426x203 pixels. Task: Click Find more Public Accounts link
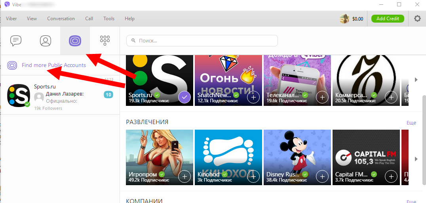point(54,65)
